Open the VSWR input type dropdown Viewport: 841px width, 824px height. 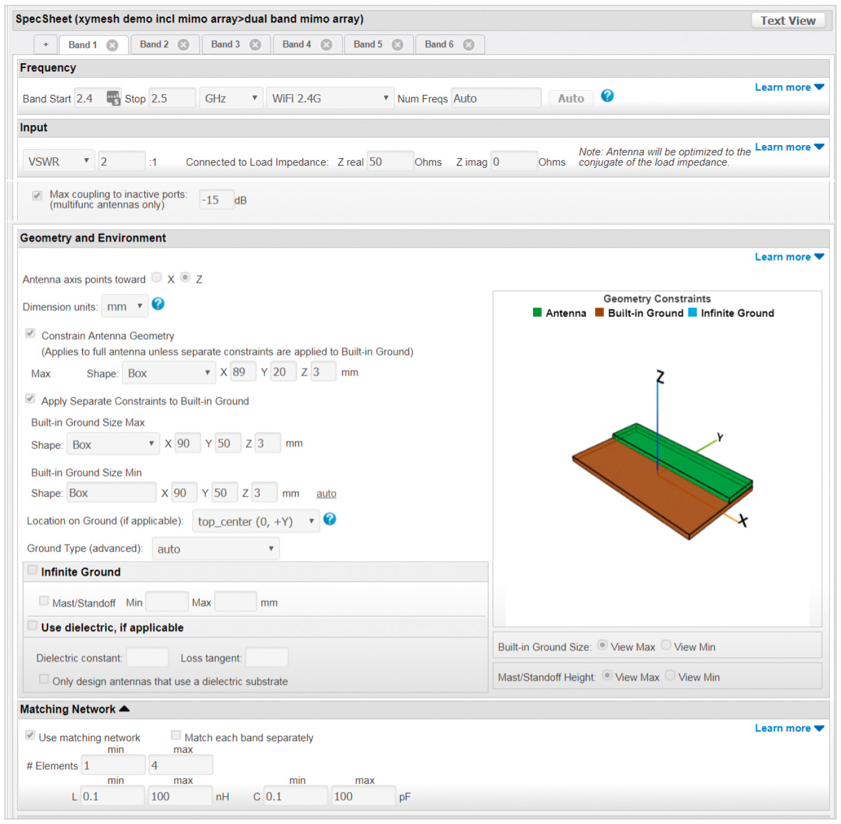pos(58,162)
